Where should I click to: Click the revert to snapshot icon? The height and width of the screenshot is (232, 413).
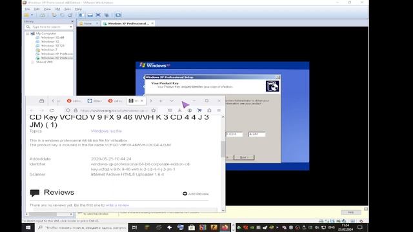click(x=62, y=15)
